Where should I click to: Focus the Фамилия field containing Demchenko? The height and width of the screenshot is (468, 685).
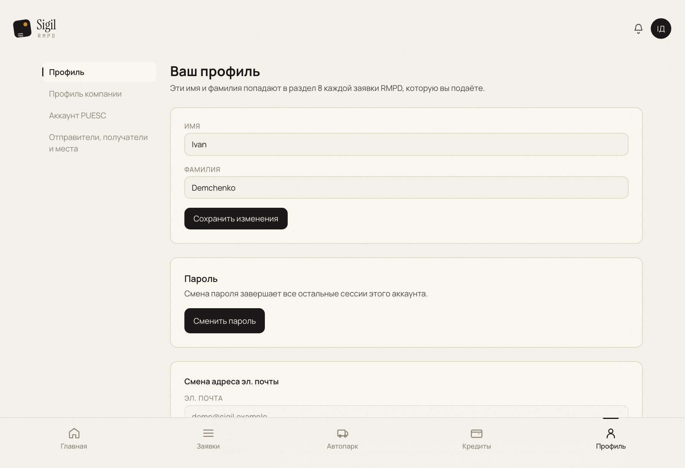pyautogui.click(x=406, y=188)
